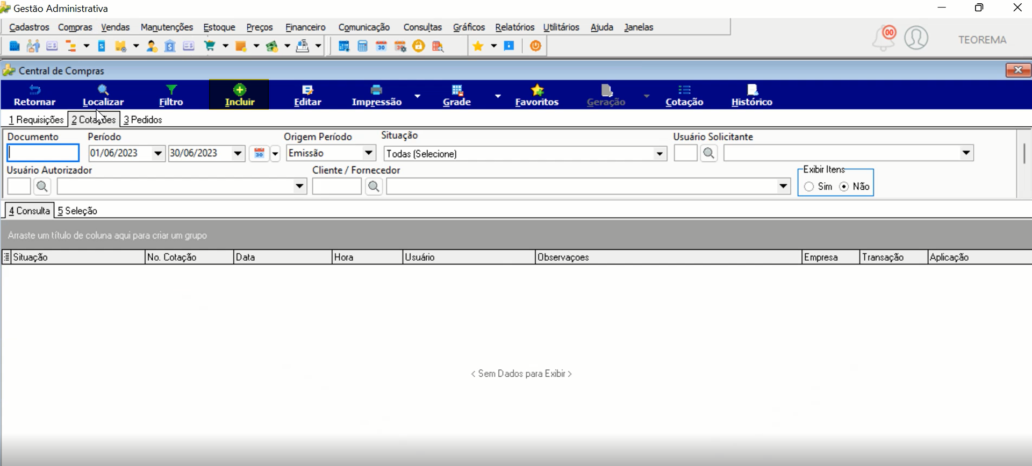The image size is (1032, 466).
Task: Switch to the 5 Seleção tab
Action: tap(77, 211)
